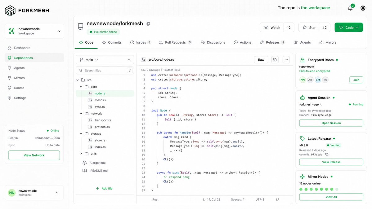This screenshot has width=372, height=209.
Task: Open Mirrors in the left sidebar
Action: [x=34, y=78]
